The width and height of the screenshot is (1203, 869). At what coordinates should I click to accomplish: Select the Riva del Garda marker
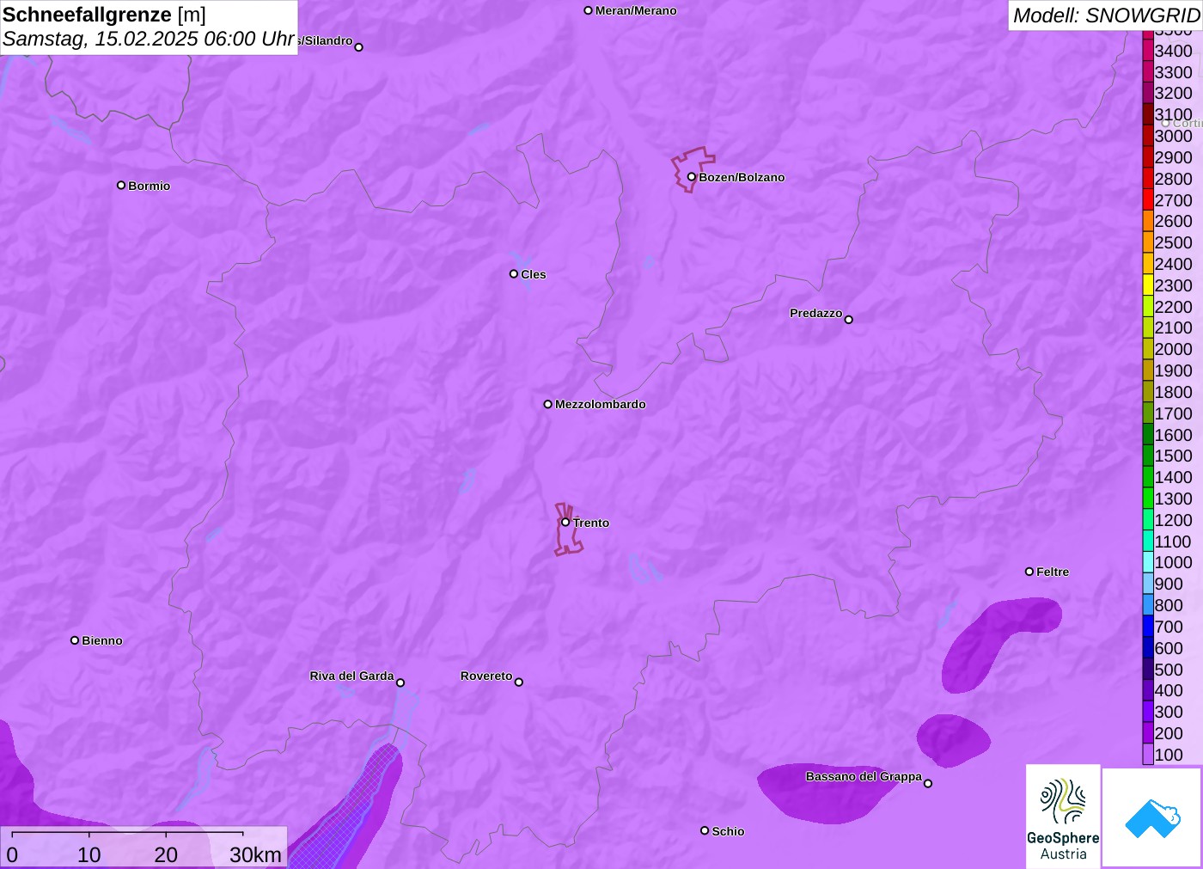(x=400, y=682)
